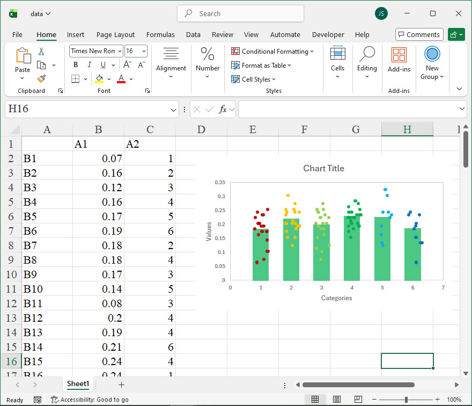Click the Borders icon in Font group
Screen dimensions: 472x406
point(75,79)
